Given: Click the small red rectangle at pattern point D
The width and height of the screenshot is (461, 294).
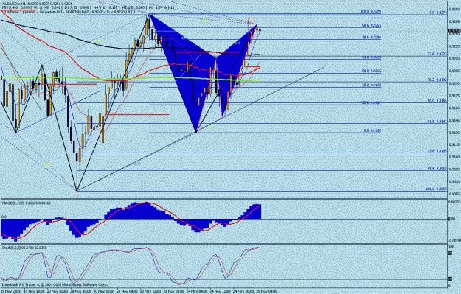Looking at the screenshot, I should coord(251,27).
